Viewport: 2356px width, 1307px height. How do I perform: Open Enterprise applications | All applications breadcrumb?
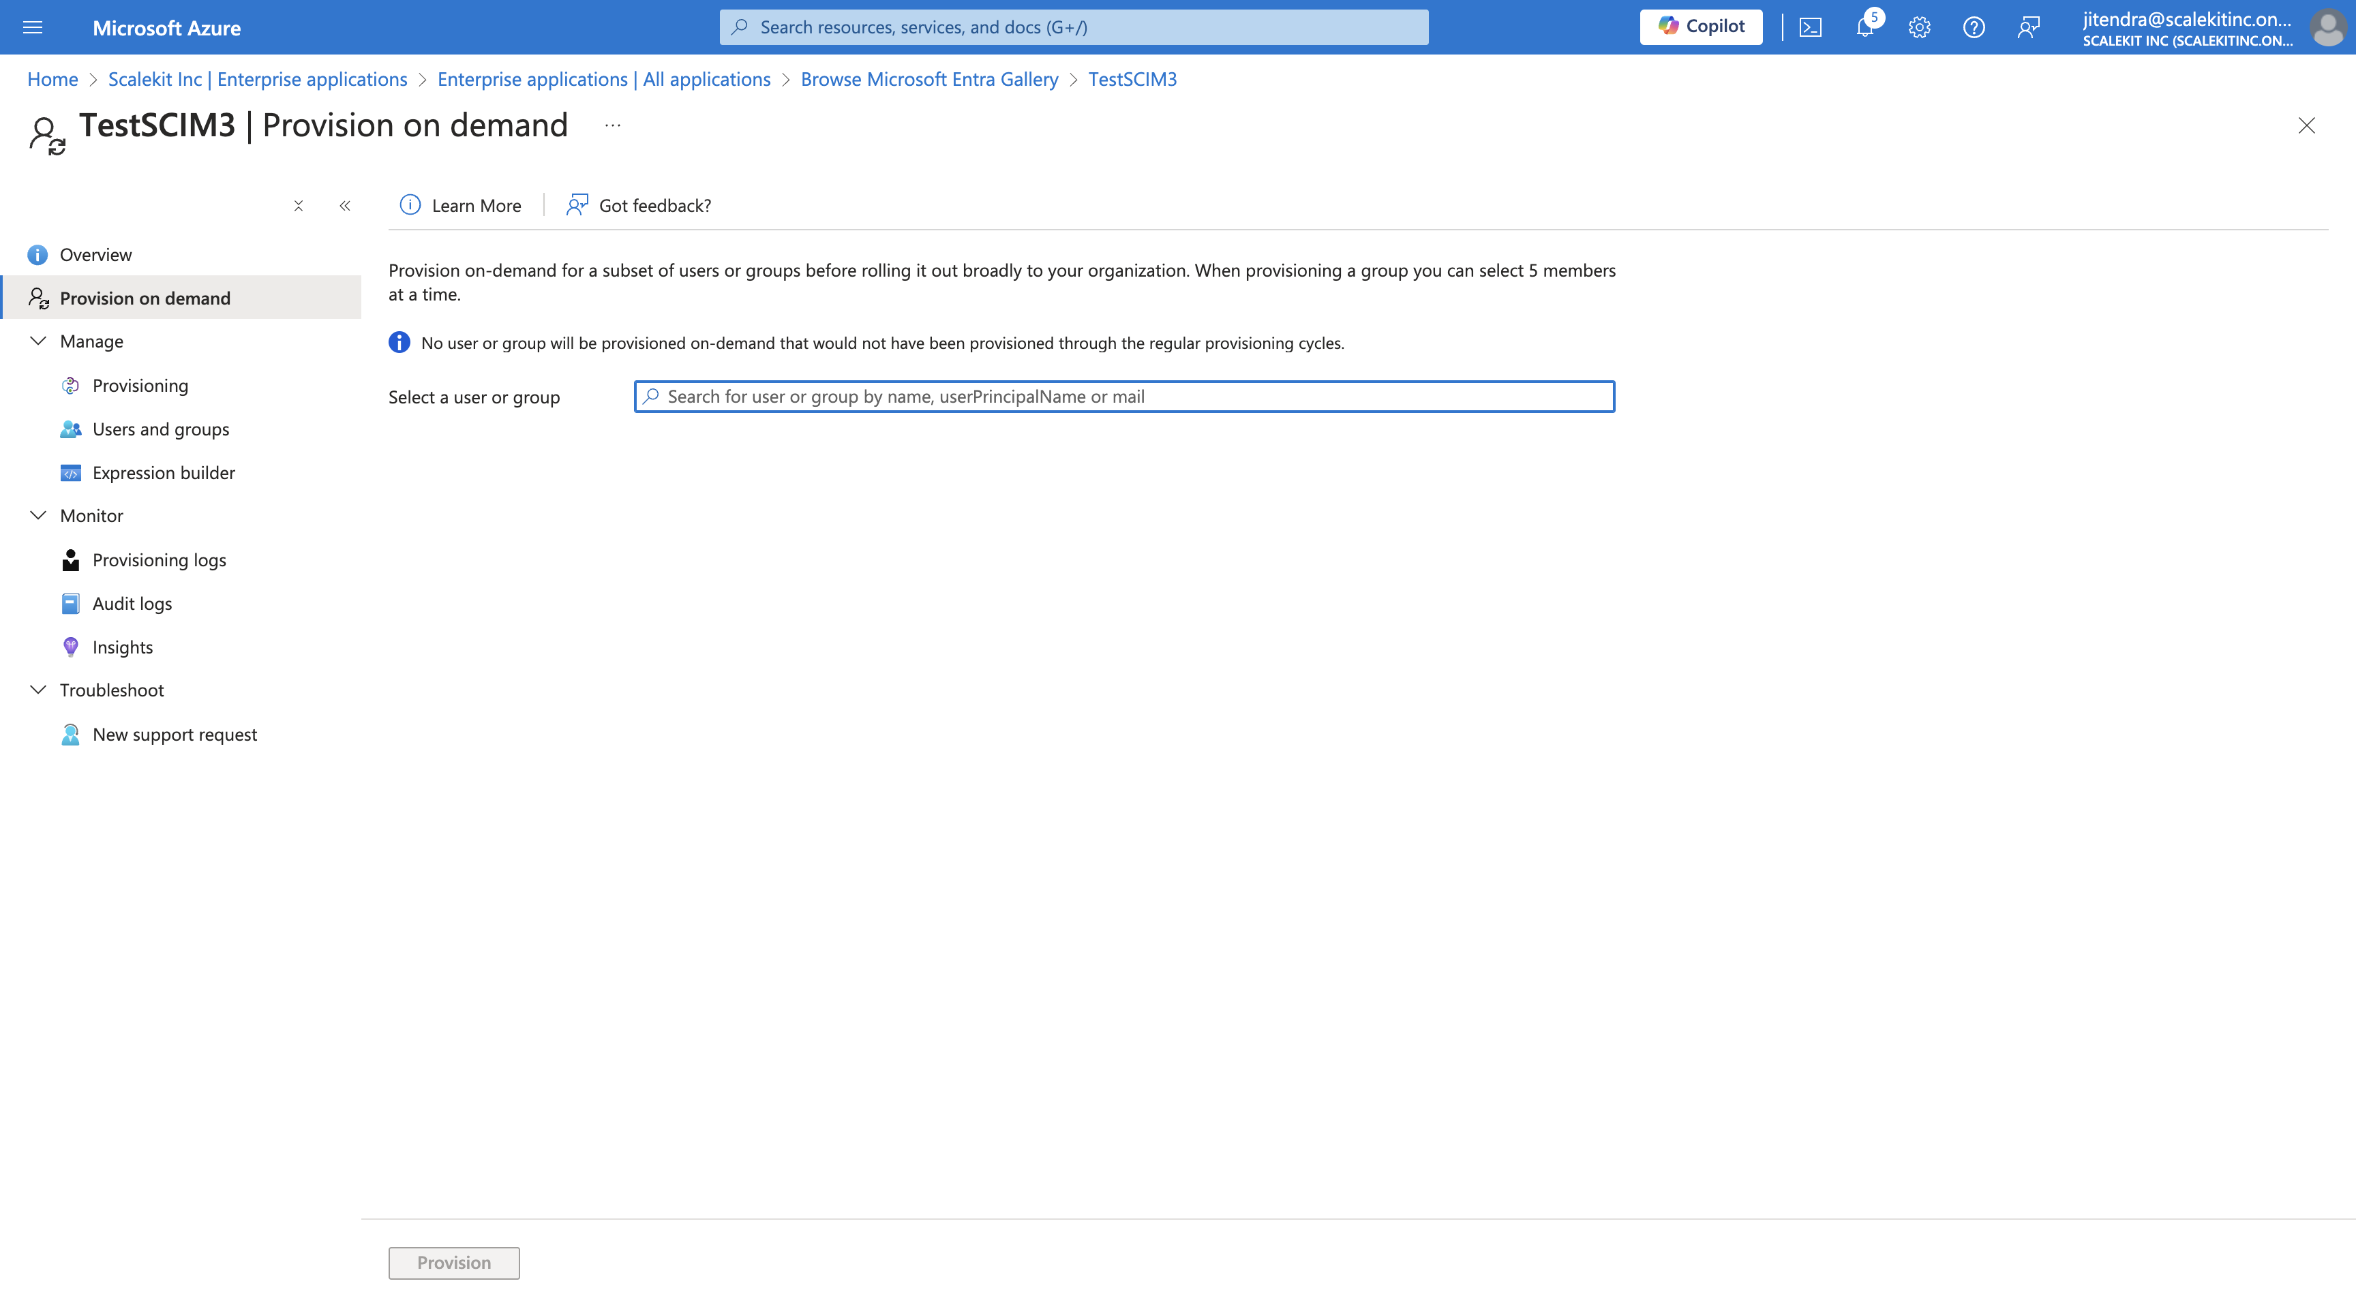click(603, 78)
